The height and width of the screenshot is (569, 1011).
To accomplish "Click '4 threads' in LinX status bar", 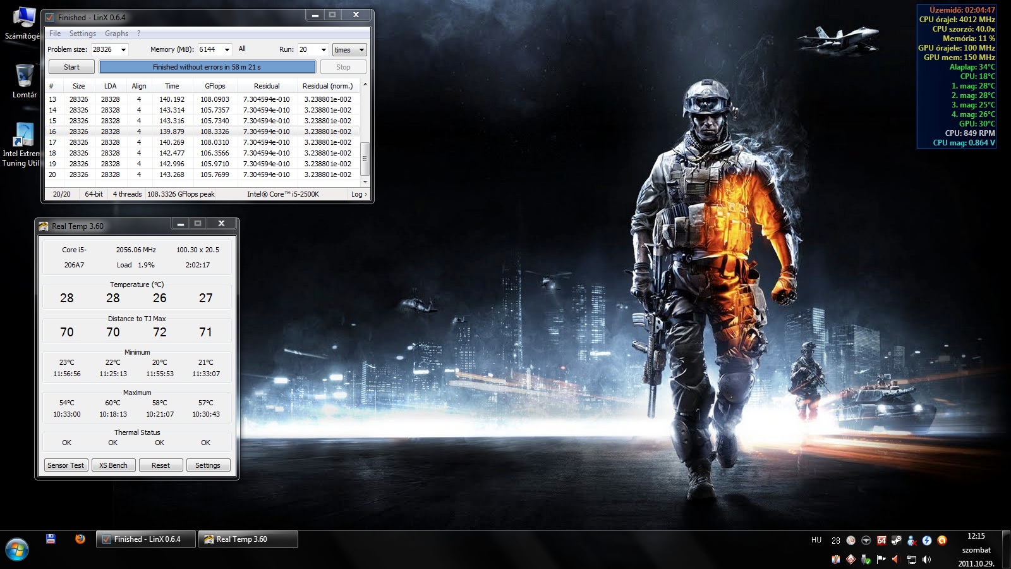I will (127, 194).
